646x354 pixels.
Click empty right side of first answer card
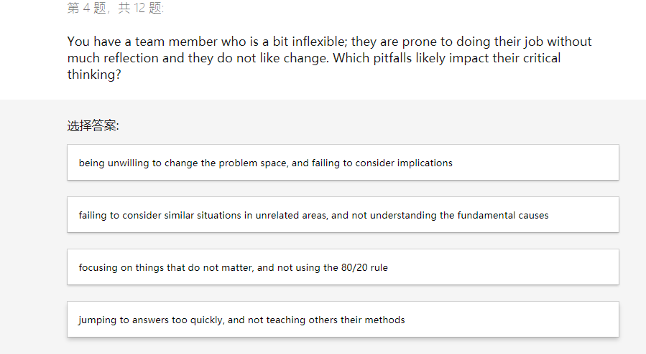546,163
